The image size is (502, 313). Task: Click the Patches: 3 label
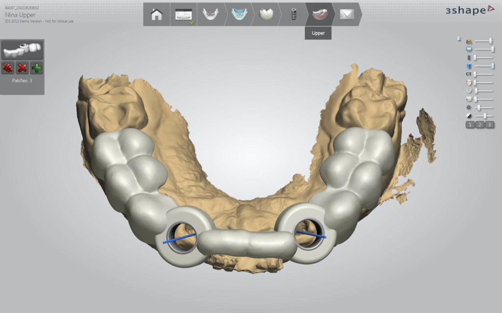pyautogui.click(x=22, y=81)
